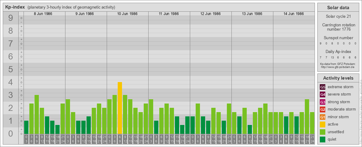
Task: Click the 3-6 bar on 12 Jun
Action: pyautogui.click(x=198, y=119)
